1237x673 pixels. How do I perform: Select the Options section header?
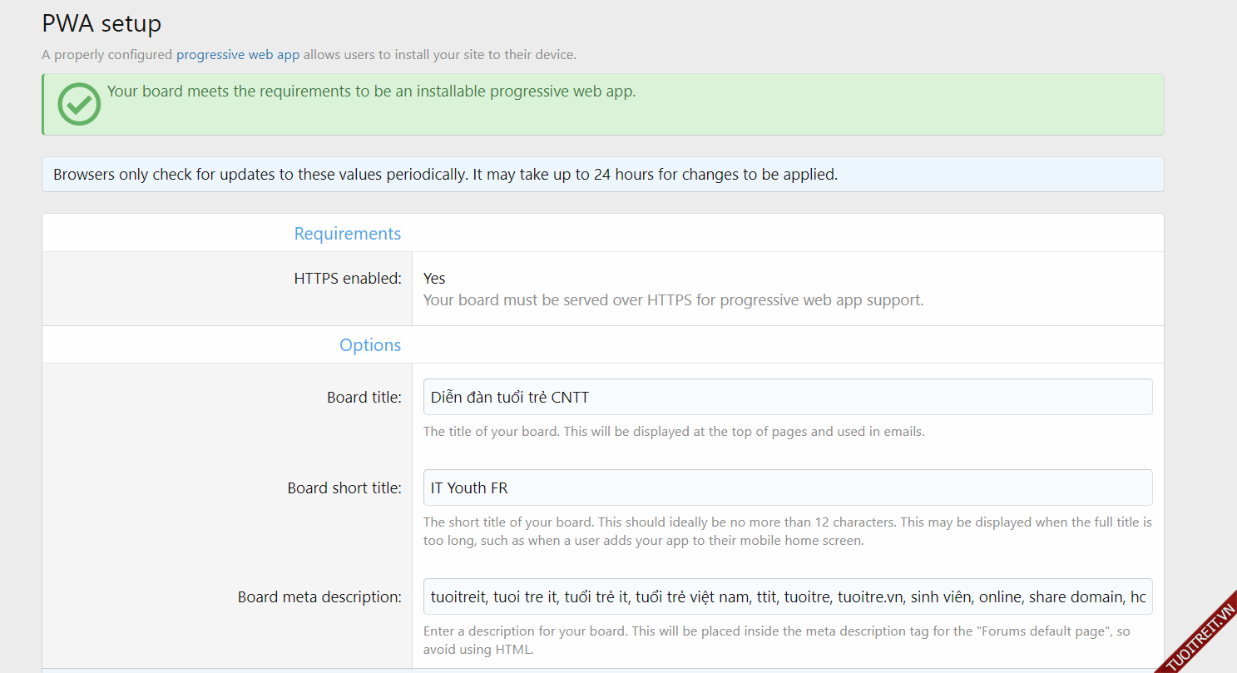[x=369, y=345]
